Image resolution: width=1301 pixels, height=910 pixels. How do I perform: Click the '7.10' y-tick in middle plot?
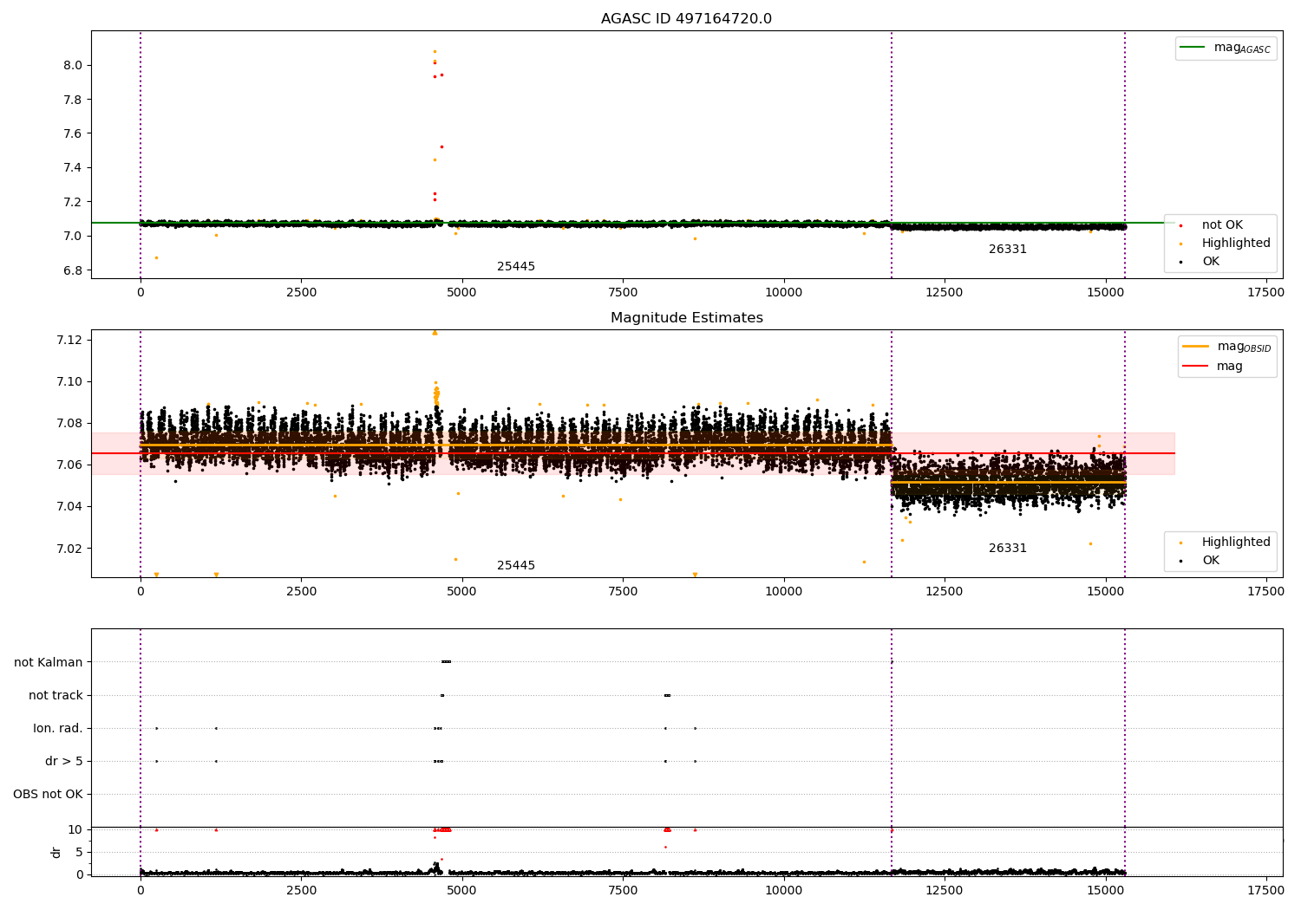click(x=69, y=382)
